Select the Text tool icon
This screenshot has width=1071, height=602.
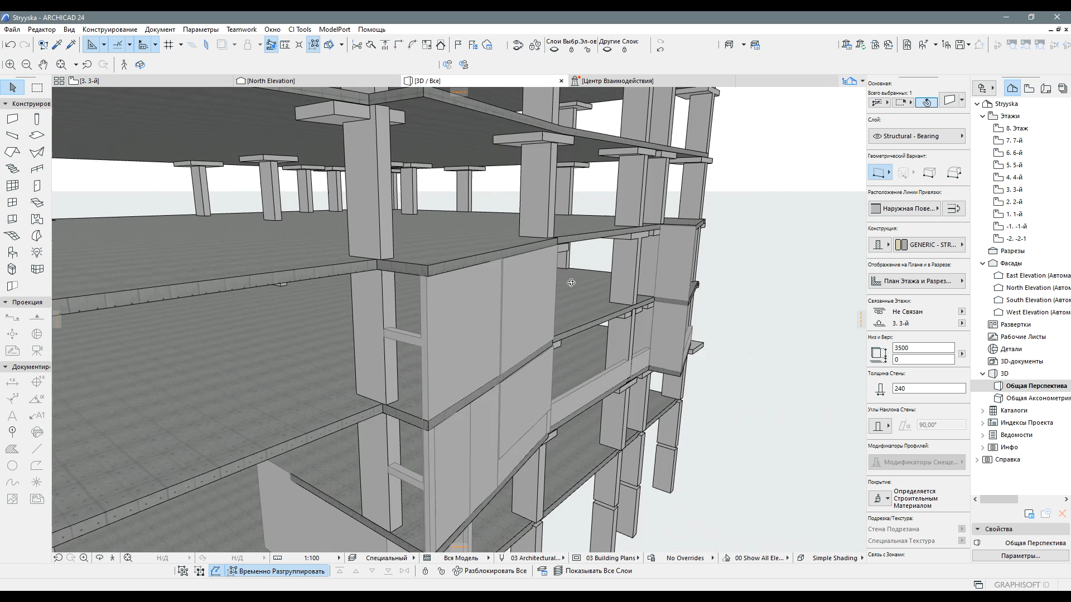tap(12, 416)
